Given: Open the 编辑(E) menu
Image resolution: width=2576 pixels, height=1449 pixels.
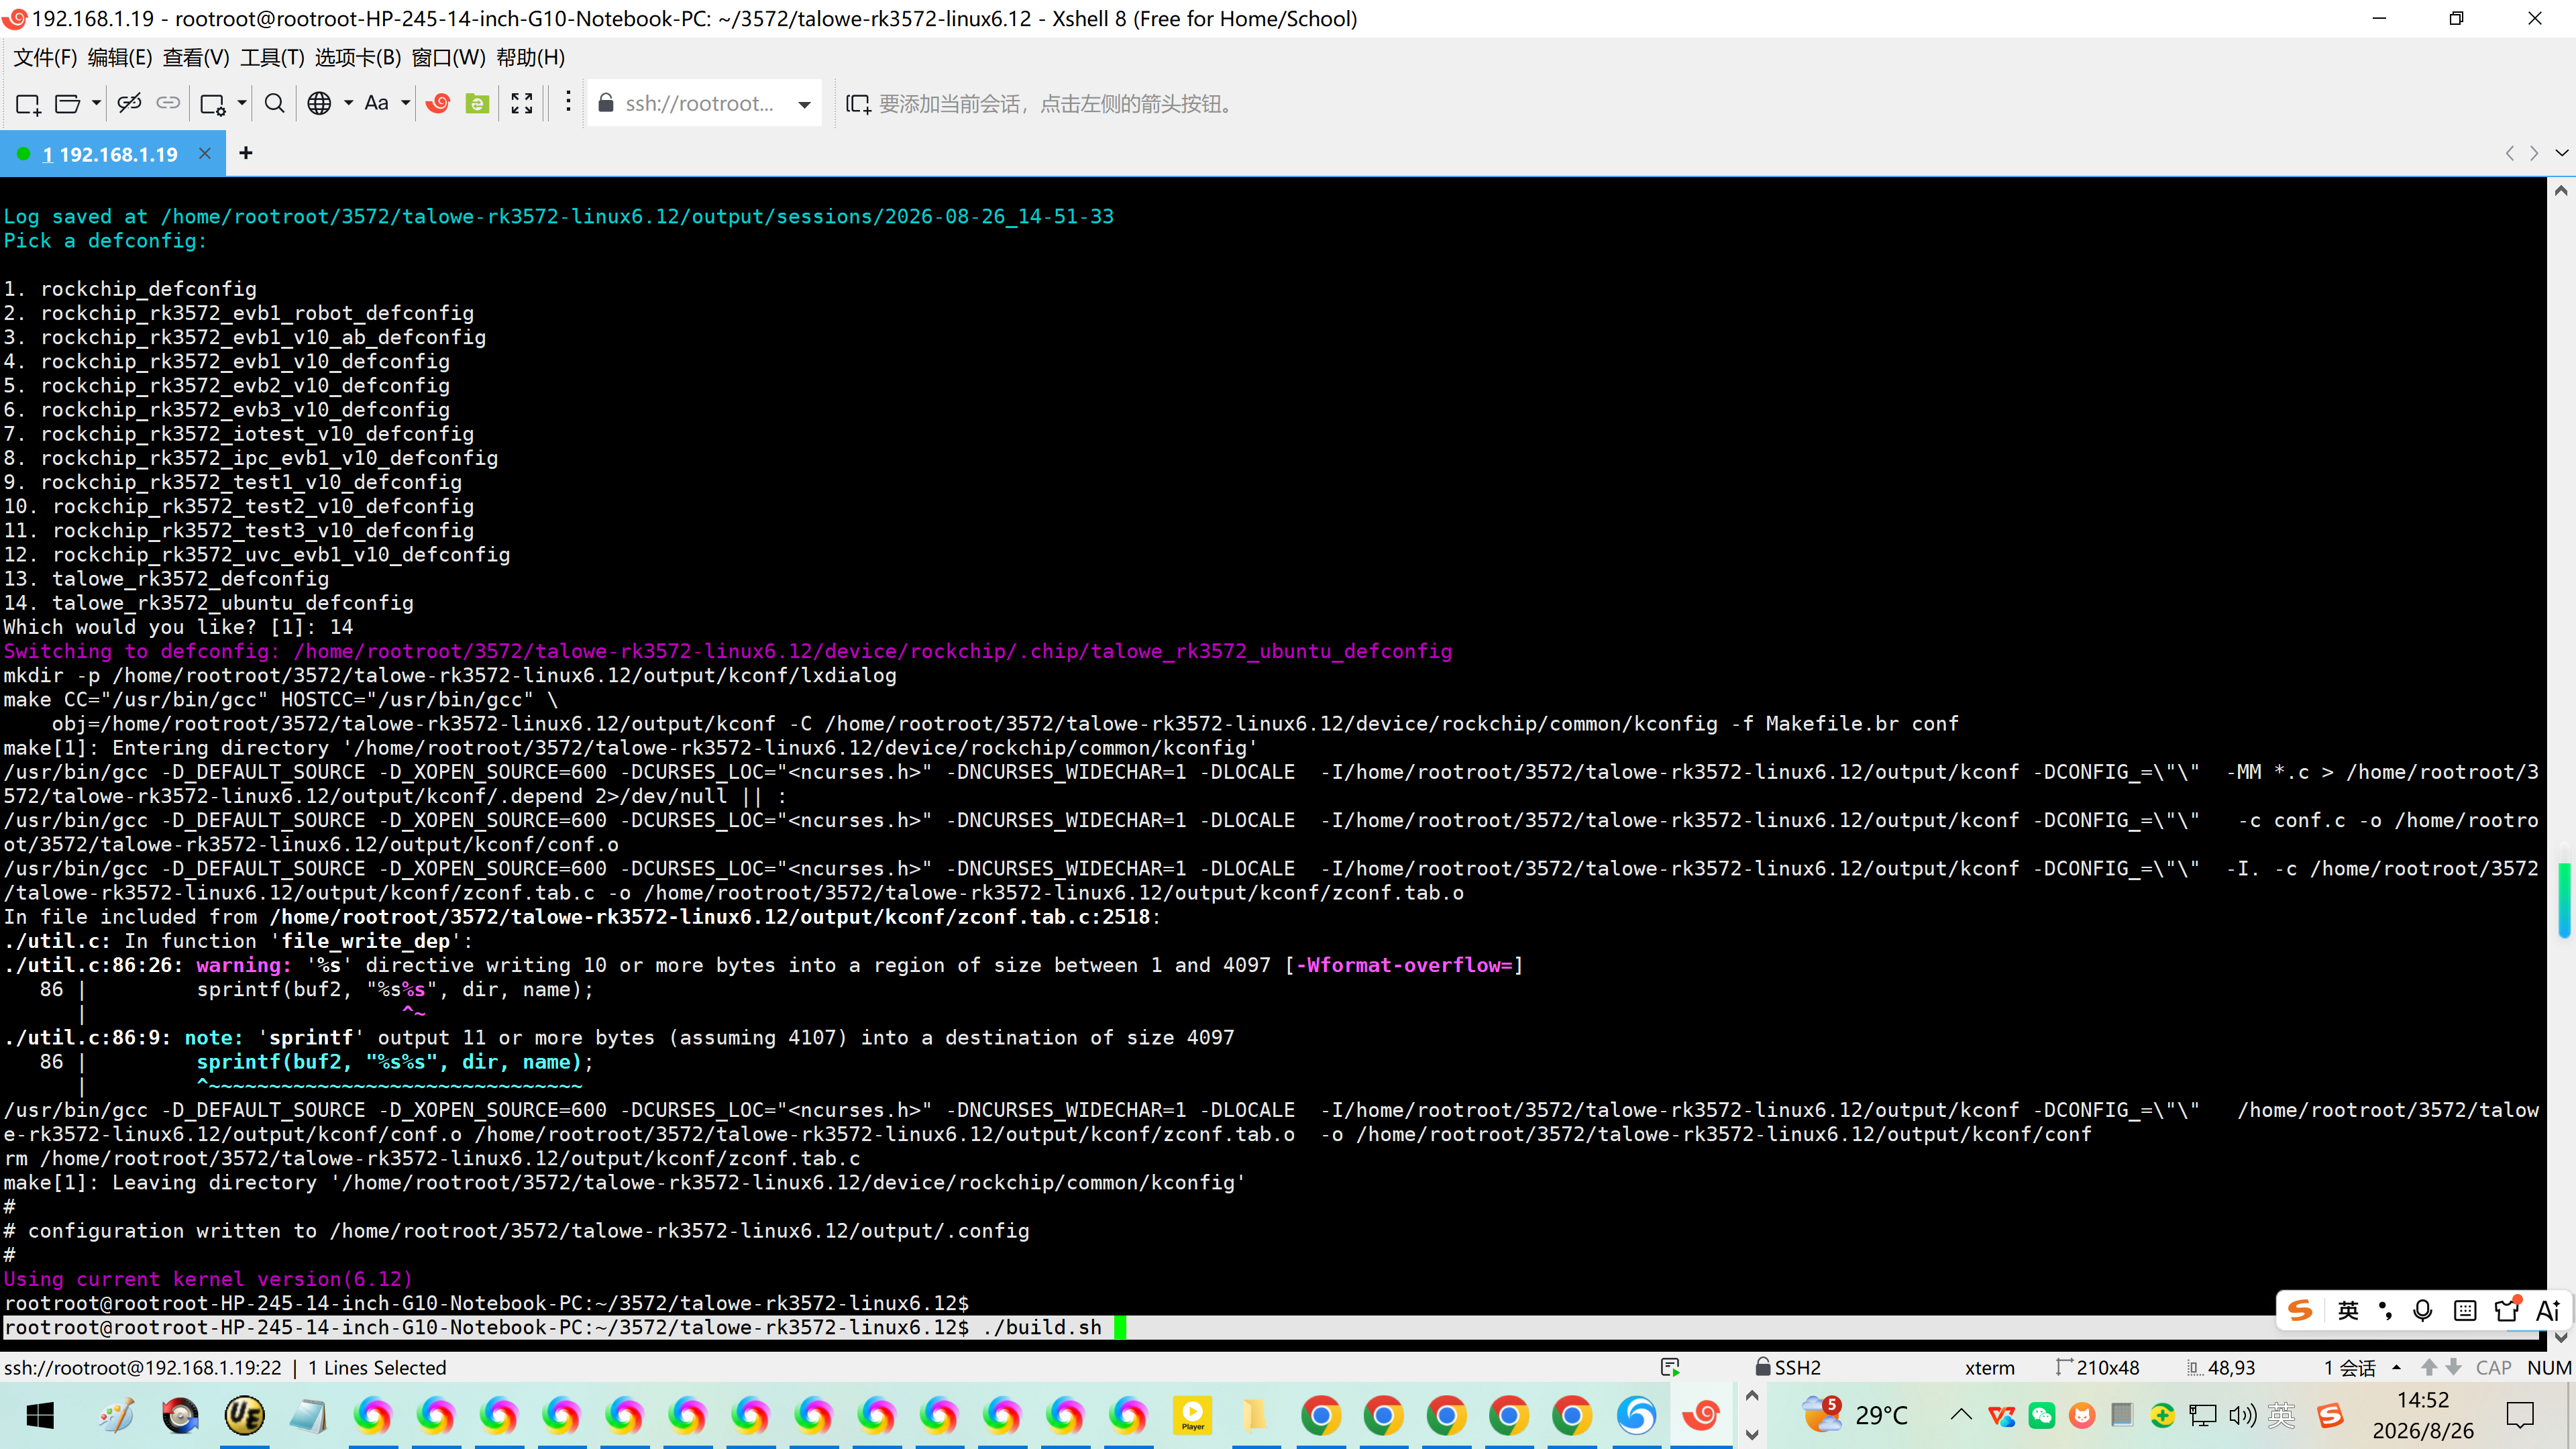Looking at the screenshot, I should point(120,58).
